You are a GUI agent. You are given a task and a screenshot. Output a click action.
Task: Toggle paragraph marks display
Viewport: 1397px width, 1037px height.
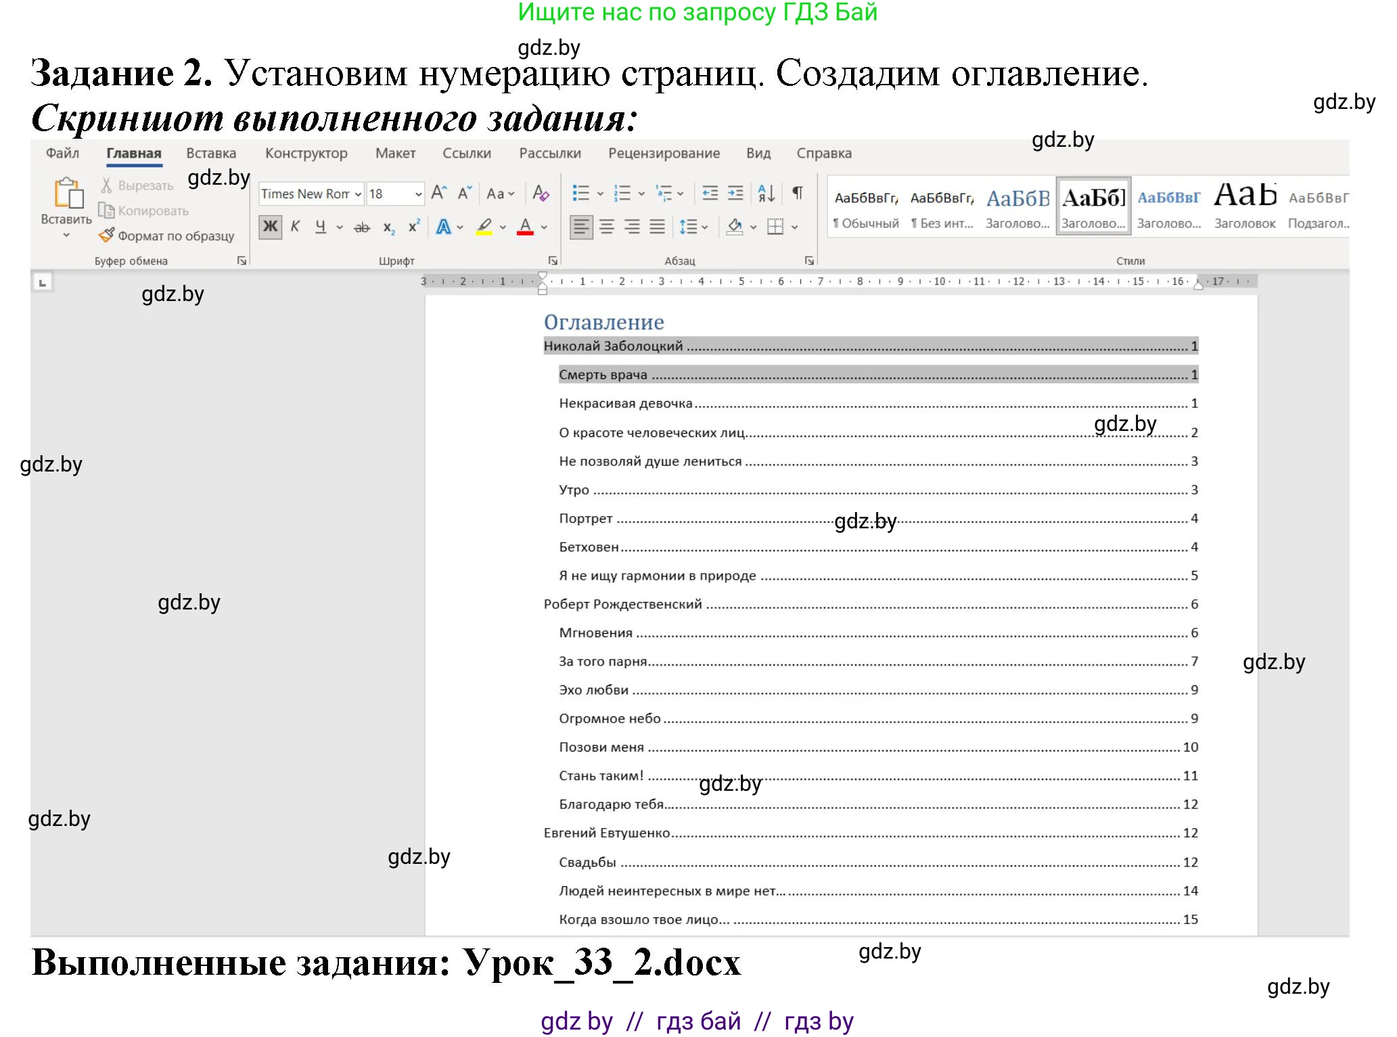[x=798, y=194]
